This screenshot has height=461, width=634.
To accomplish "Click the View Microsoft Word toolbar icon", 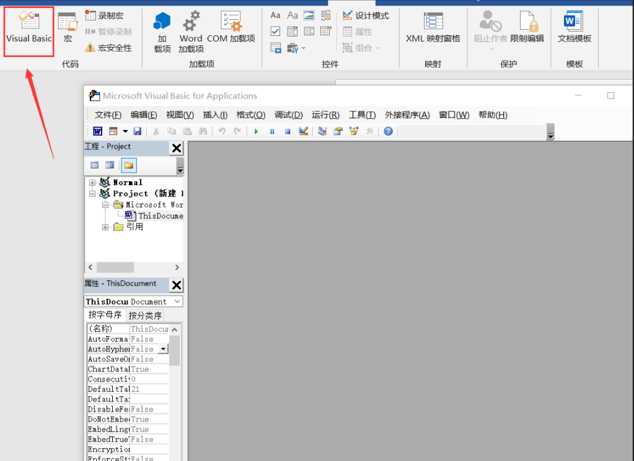I will [97, 131].
